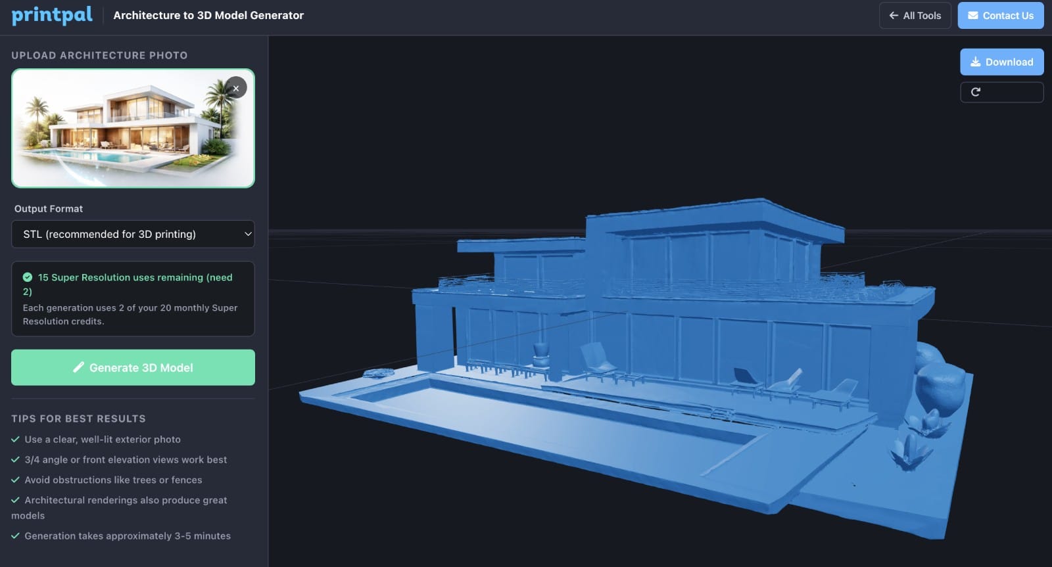Click the Super Resolution credits description
The image size is (1052, 567).
(130, 314)
